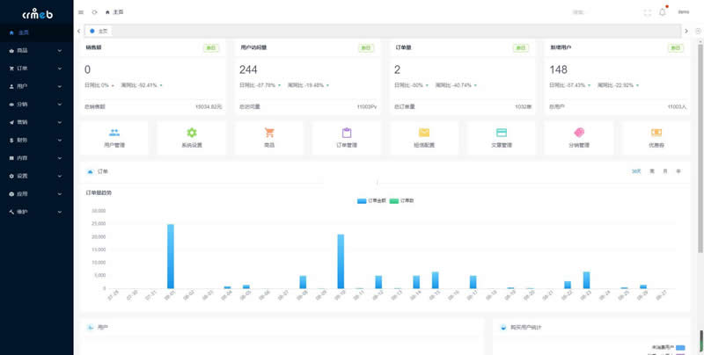
Task: Expand the 维护 sidebar menu
Action: pyautogui.click(x=36, y=212)
